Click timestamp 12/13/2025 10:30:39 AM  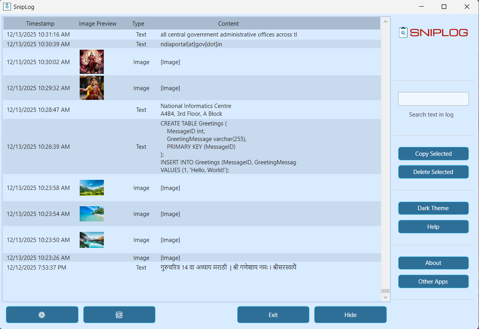pos(38,44)
